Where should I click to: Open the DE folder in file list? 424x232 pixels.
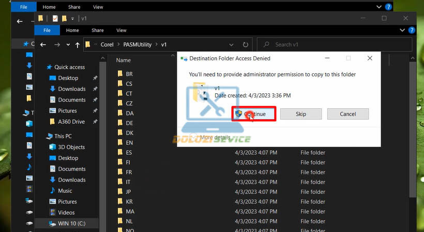129,123
